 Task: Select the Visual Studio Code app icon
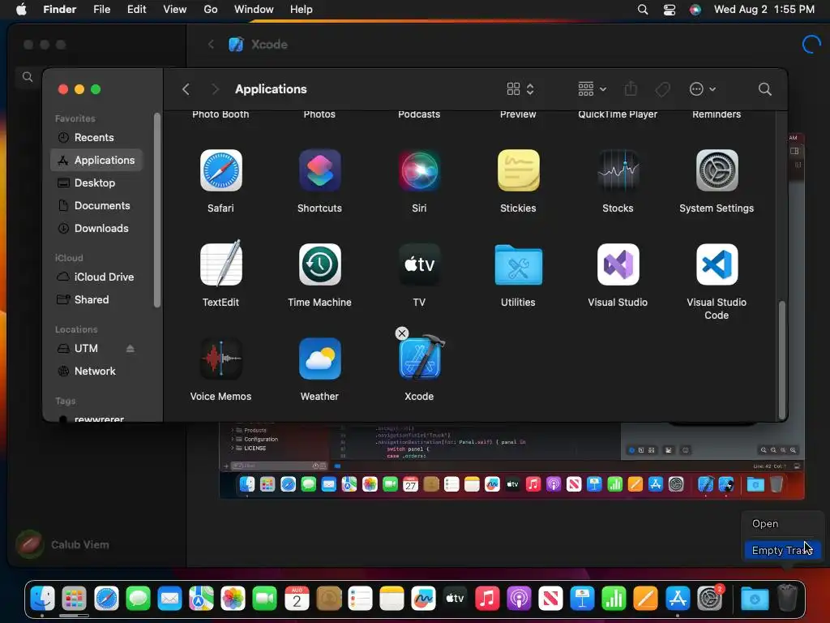pos(717,264)
